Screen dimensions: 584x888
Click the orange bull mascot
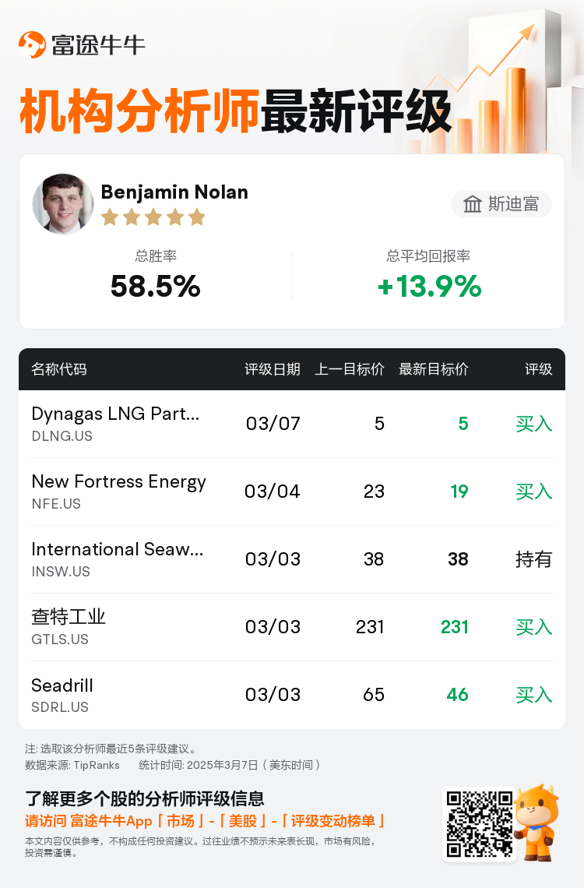click(537, 823)
